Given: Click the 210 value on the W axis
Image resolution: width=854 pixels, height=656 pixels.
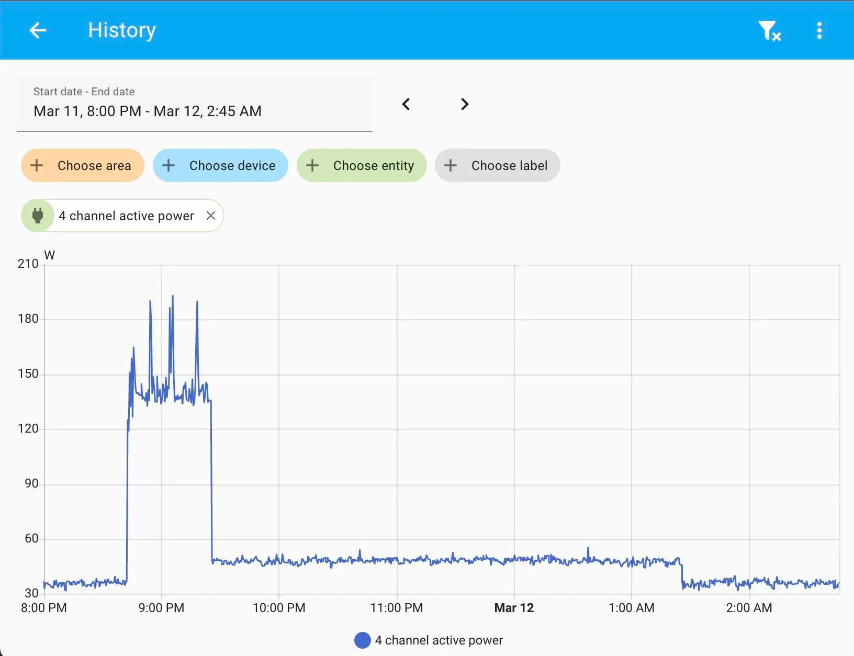Looking at the screenshot, I should click(x=28, y=264).
